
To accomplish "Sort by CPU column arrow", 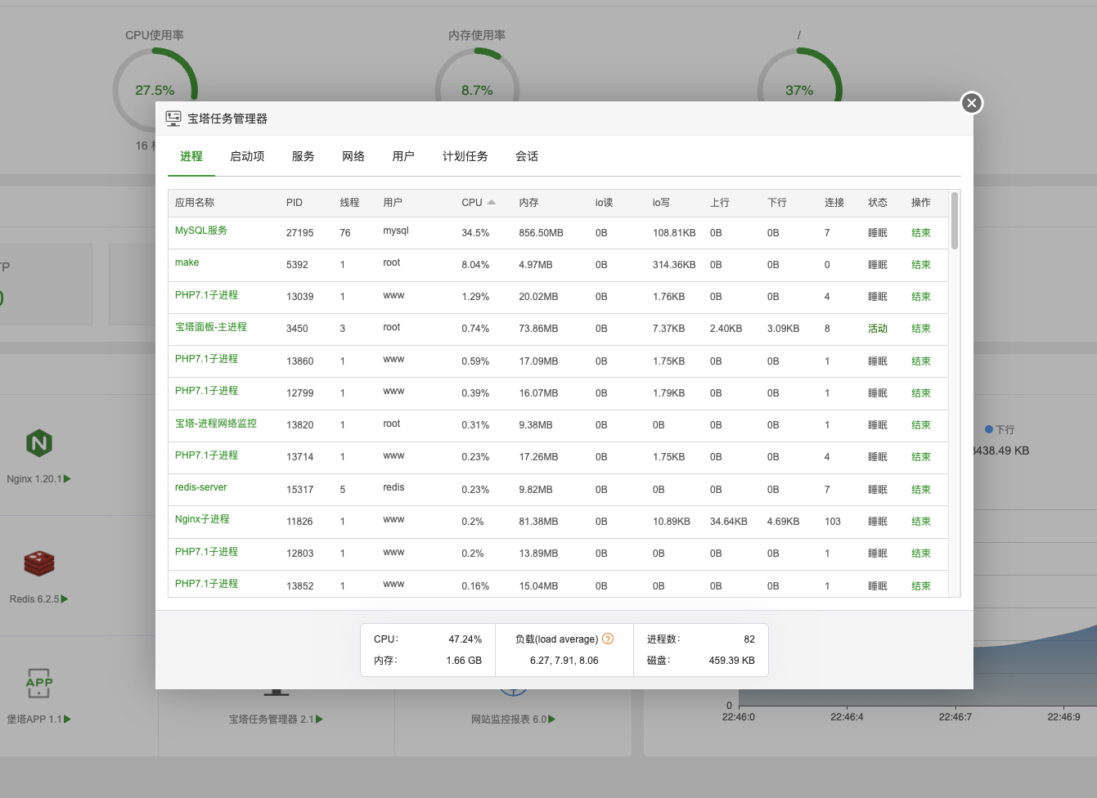I will click(492, 202).
